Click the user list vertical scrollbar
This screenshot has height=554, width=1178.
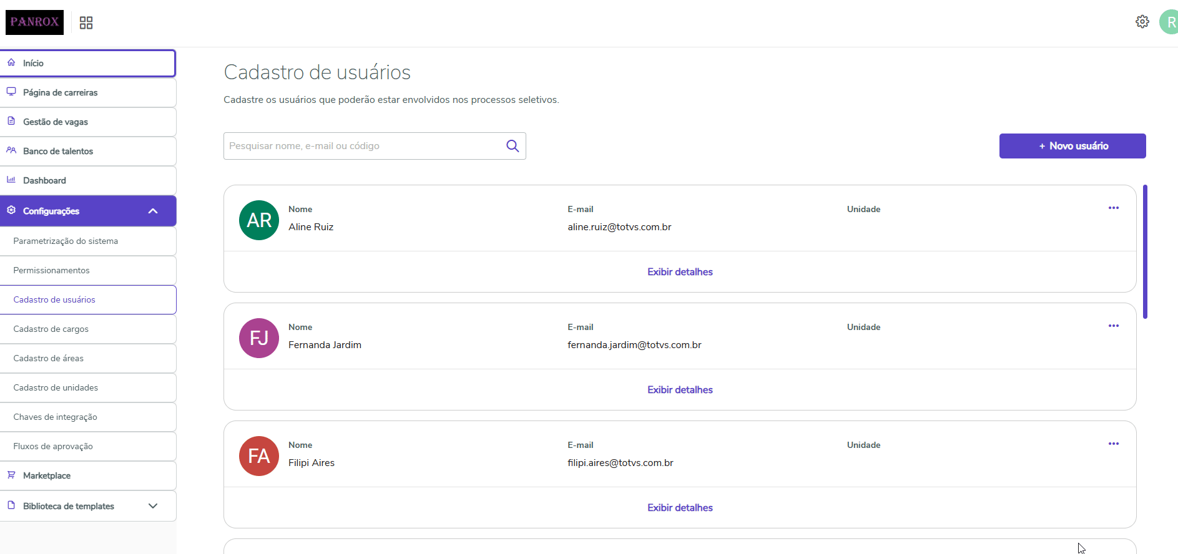tap(1145, 251)
